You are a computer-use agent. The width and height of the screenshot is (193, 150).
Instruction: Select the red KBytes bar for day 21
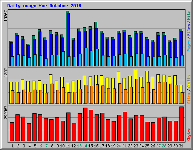(125, 126)
